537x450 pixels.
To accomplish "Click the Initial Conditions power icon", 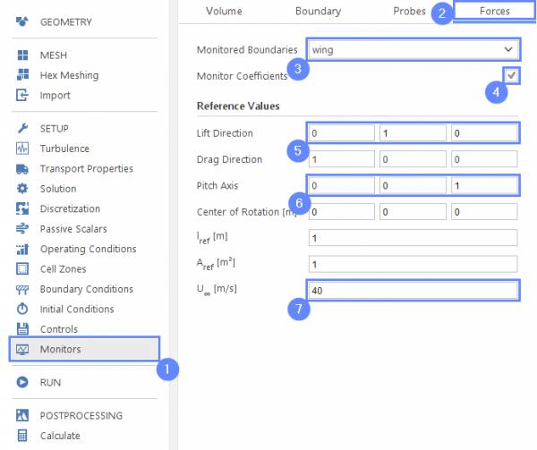I will pos(22,310).
